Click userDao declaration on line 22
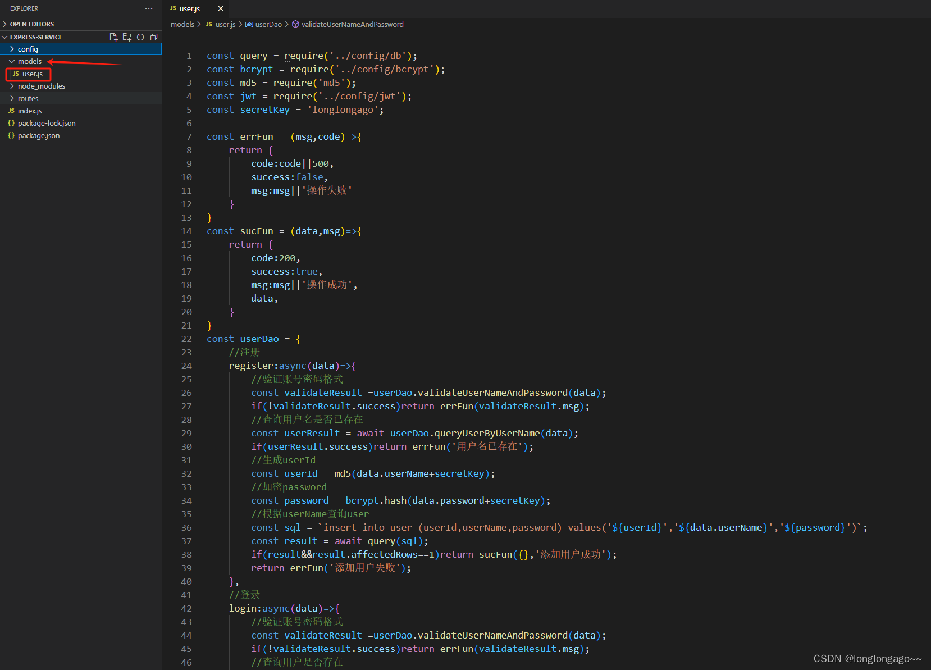The image size is (931, 670). click(259, 339)
